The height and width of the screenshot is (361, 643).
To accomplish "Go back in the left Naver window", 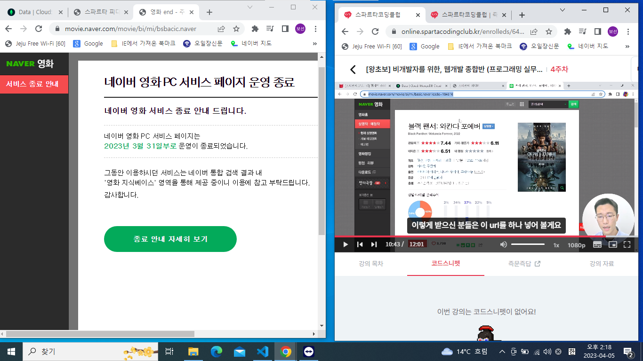I will [9, 29].
